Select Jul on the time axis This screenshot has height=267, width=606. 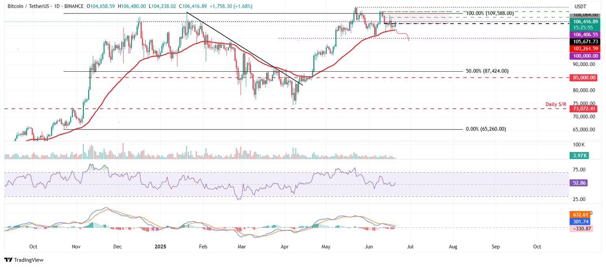410,247
